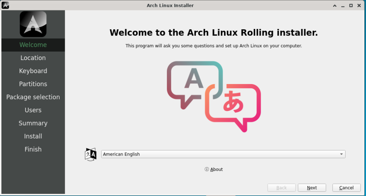
Task: Shade the window with the up-arrow button
Action: pyautogui.click(x=335, y=6)
